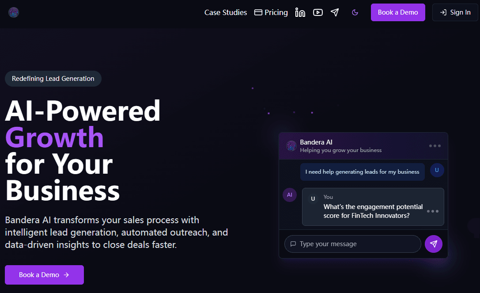Click the Bandera AI transforms your sales process paragraph

click(116, 232)
